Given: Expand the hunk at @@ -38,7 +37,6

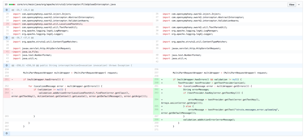Looking at the screenshot, I should [7, 38].
